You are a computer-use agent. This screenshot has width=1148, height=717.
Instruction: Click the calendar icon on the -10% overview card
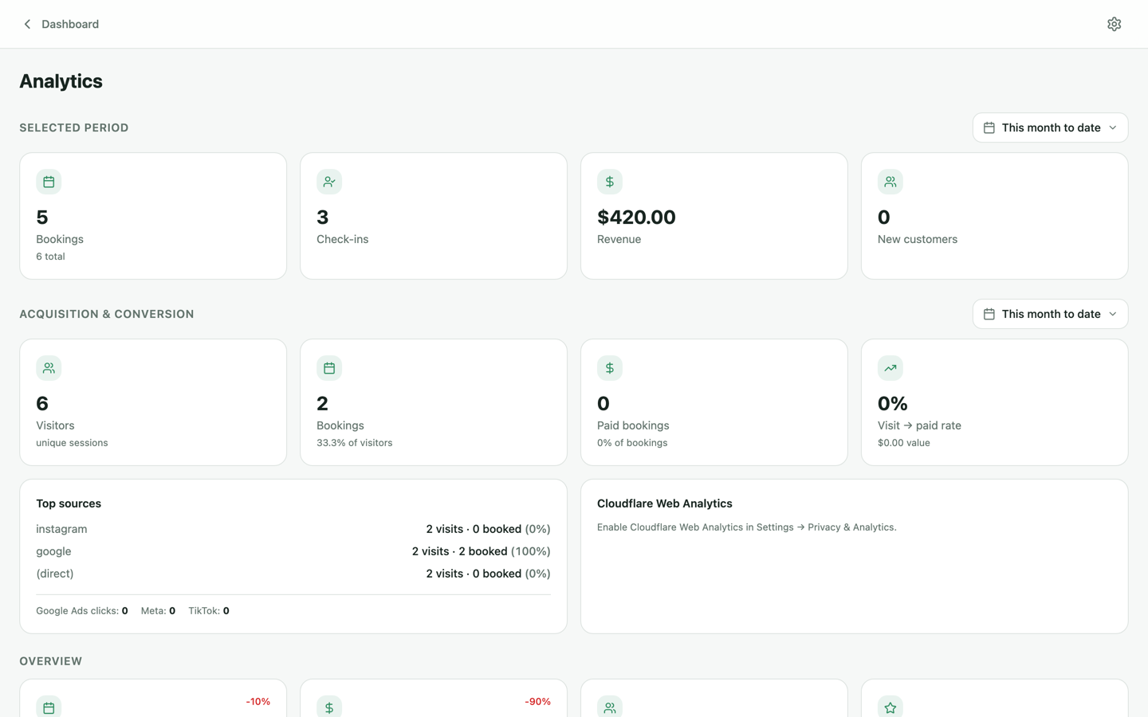coord(49,707)
